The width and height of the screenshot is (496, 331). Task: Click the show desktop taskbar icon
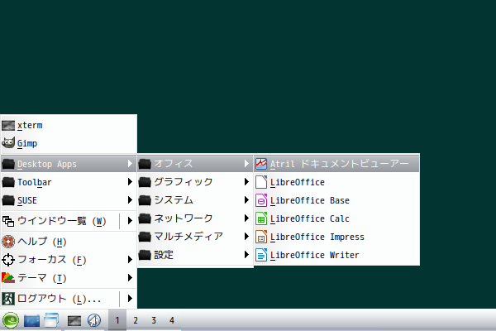pos(32,320)
